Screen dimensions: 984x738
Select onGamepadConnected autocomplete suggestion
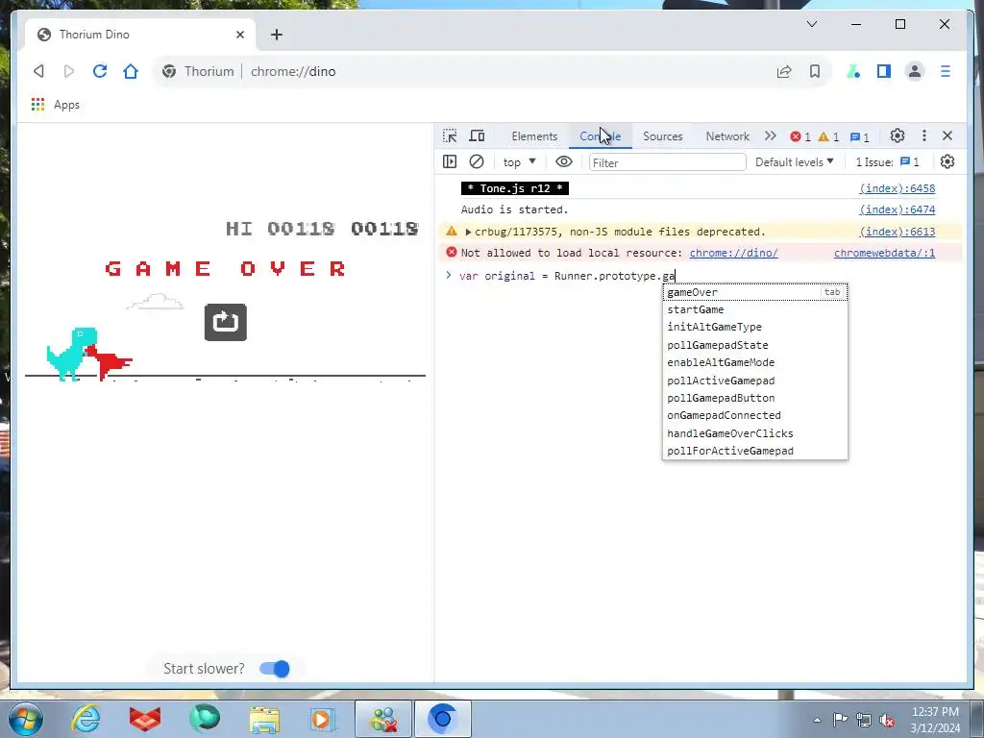(755, 415)
